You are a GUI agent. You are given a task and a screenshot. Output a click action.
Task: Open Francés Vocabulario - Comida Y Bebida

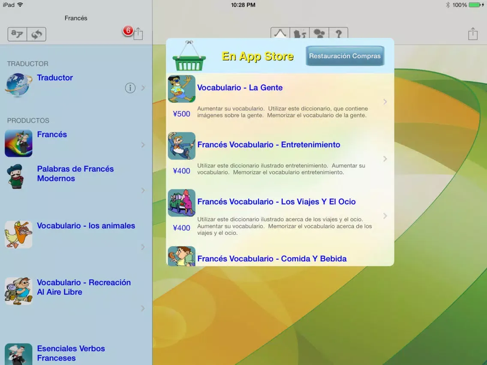272,259
